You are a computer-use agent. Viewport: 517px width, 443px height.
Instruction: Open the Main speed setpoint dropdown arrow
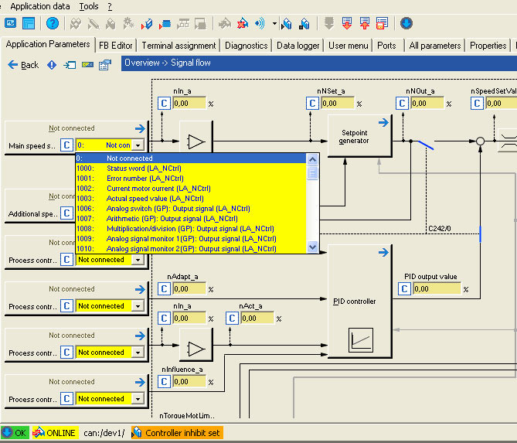138,145
